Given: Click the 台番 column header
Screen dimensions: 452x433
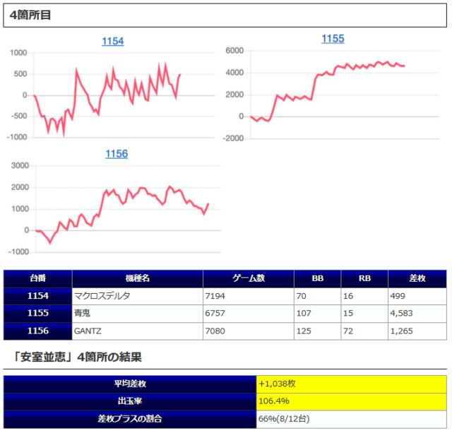Looking at the screenshot, I should [x=37, y=278].
